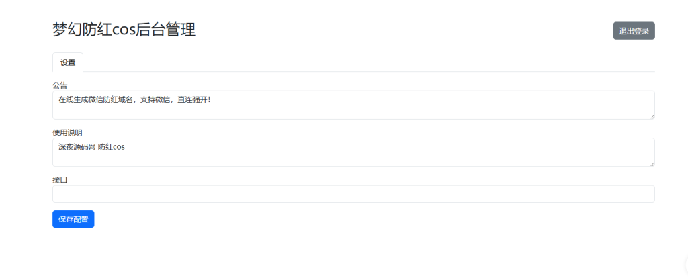688x278 pixels.
Task: Click the 梦幻防红cos后台管理 page title
Action: (x=124, y=30)
